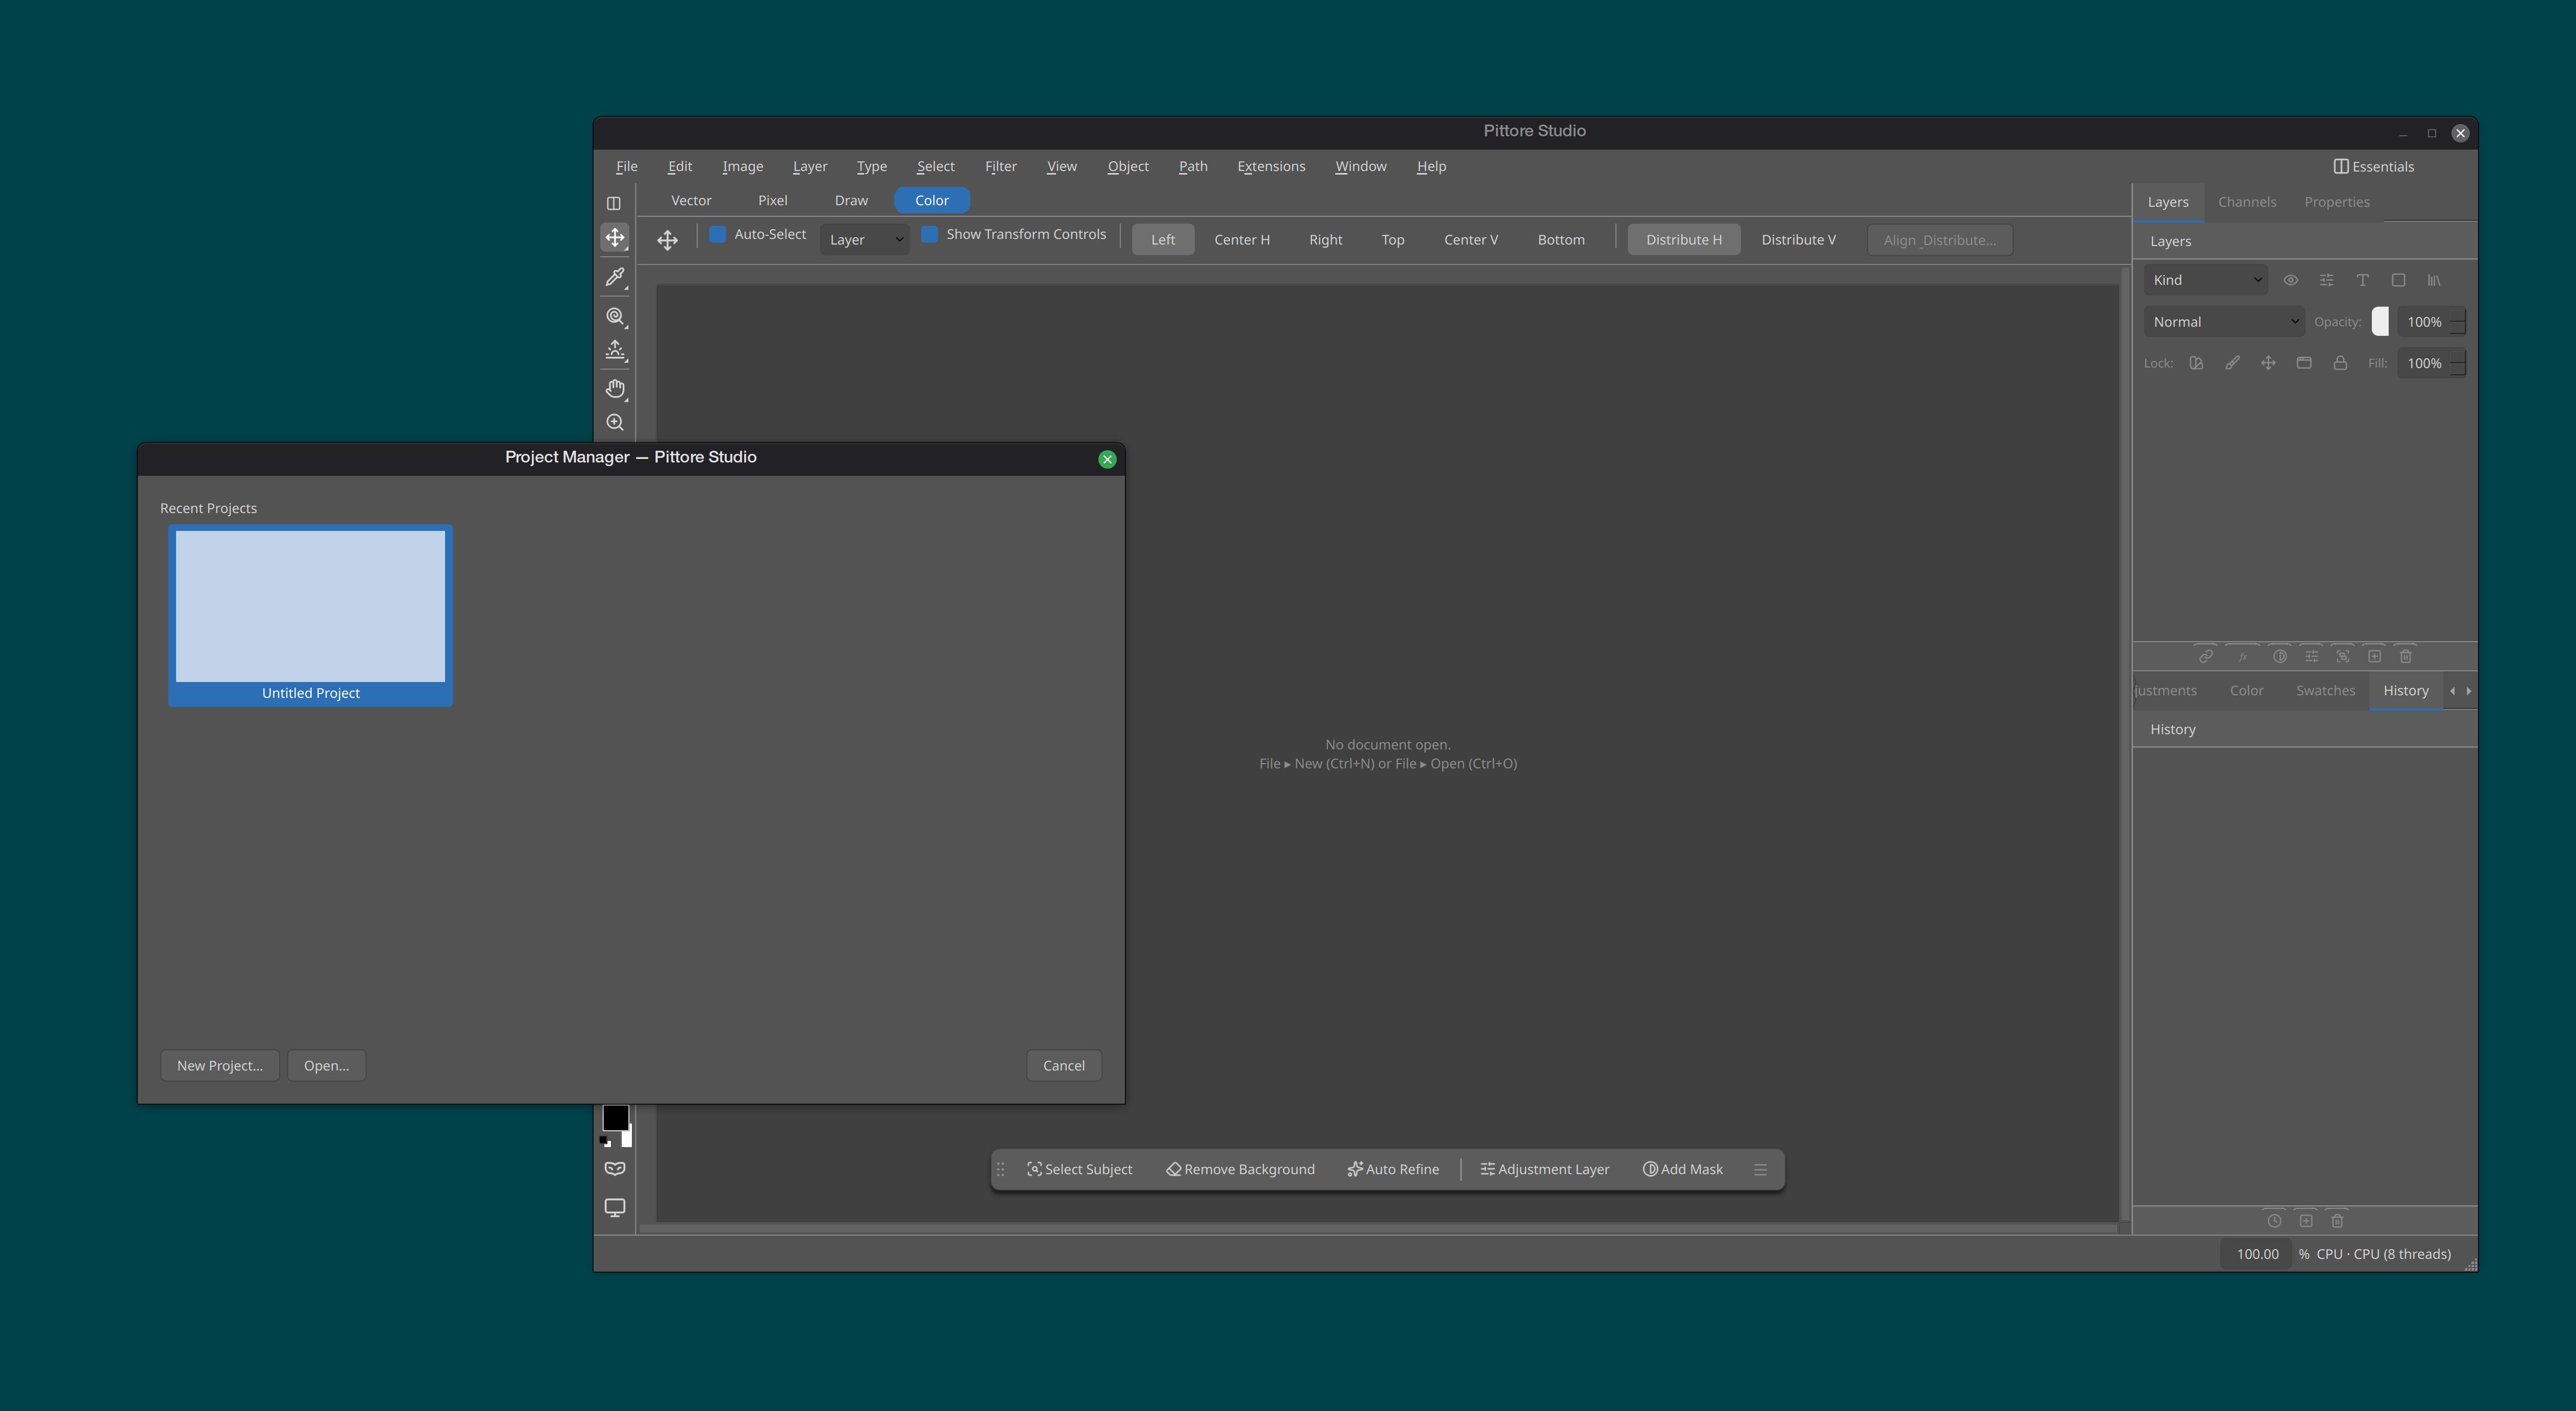Open the contextual bar hamburger menu
Screen dimensions: 2576x1411
coord(1760,1169)
